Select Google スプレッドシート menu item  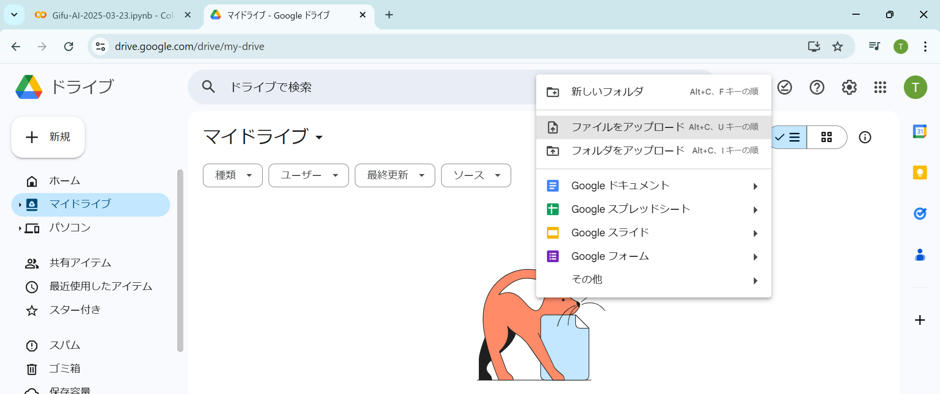coord(654,210)
